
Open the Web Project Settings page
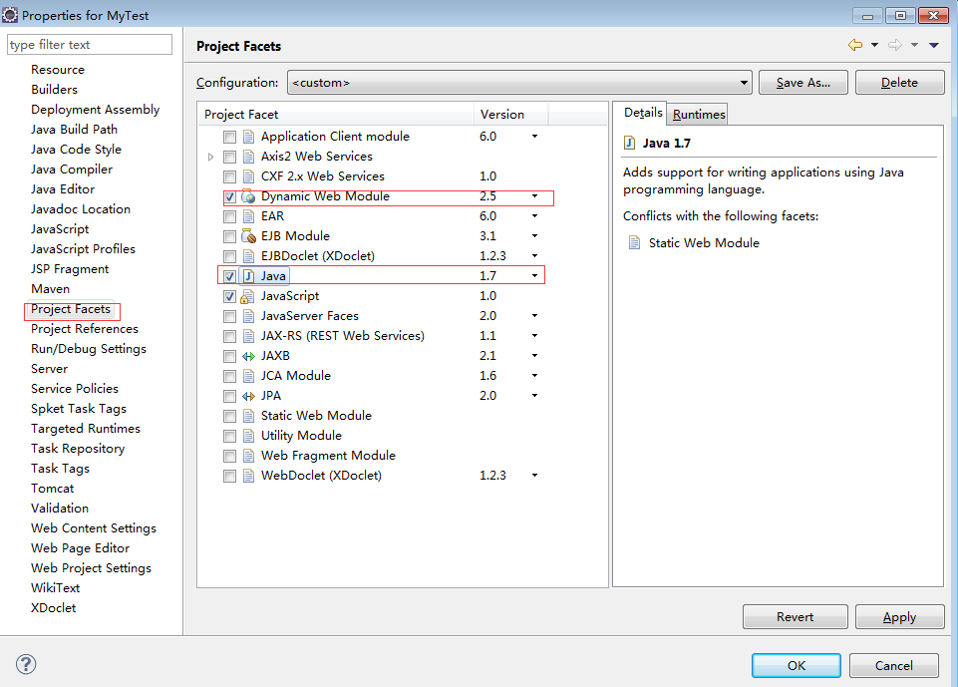click(91, 568)
